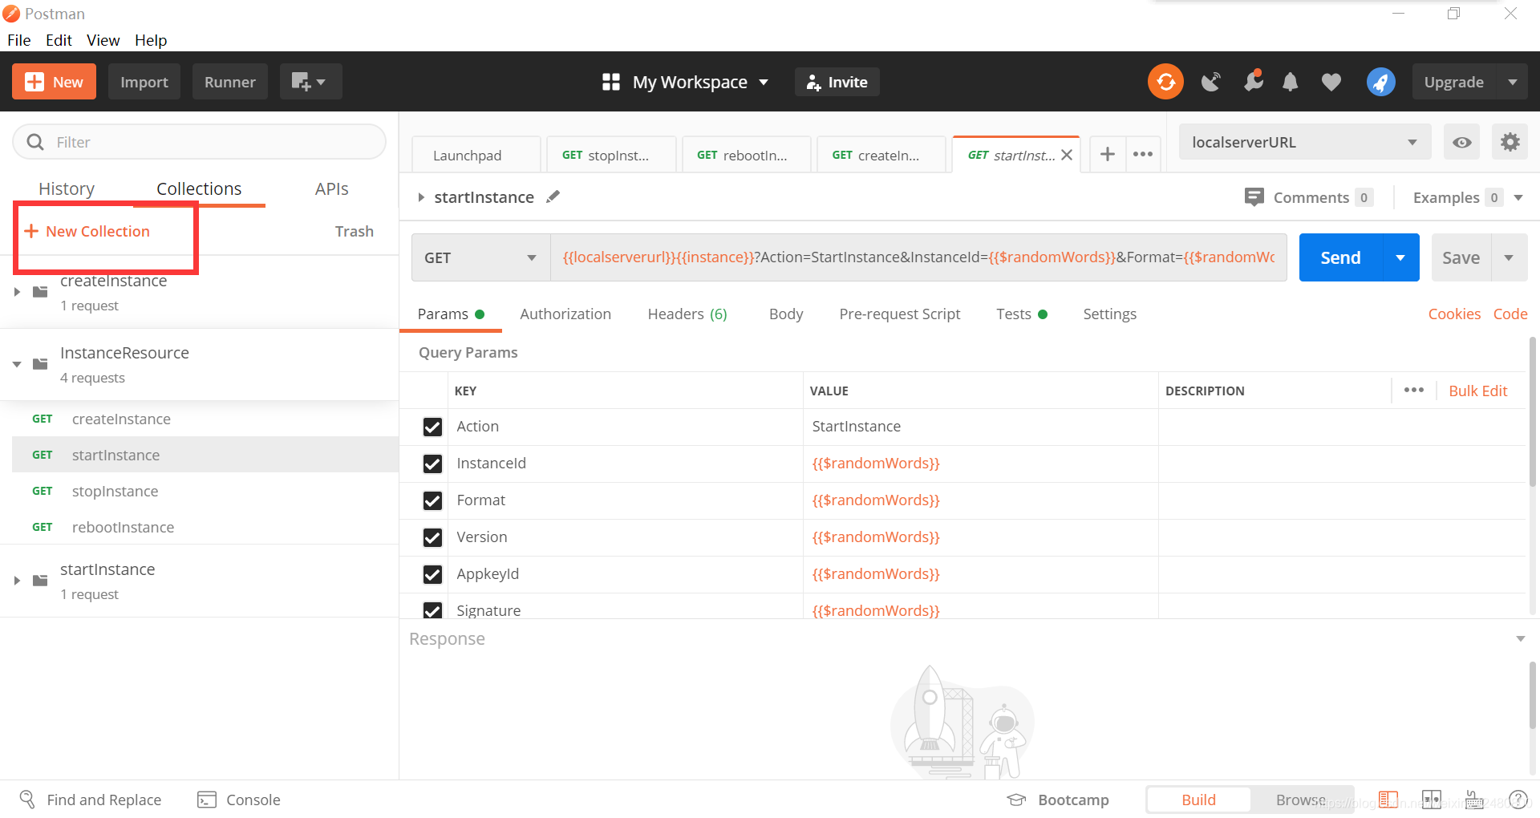The width and height of the screenshot is (1540, 818).
Task: Click the rocket avatar icon
Action: 1380,82
